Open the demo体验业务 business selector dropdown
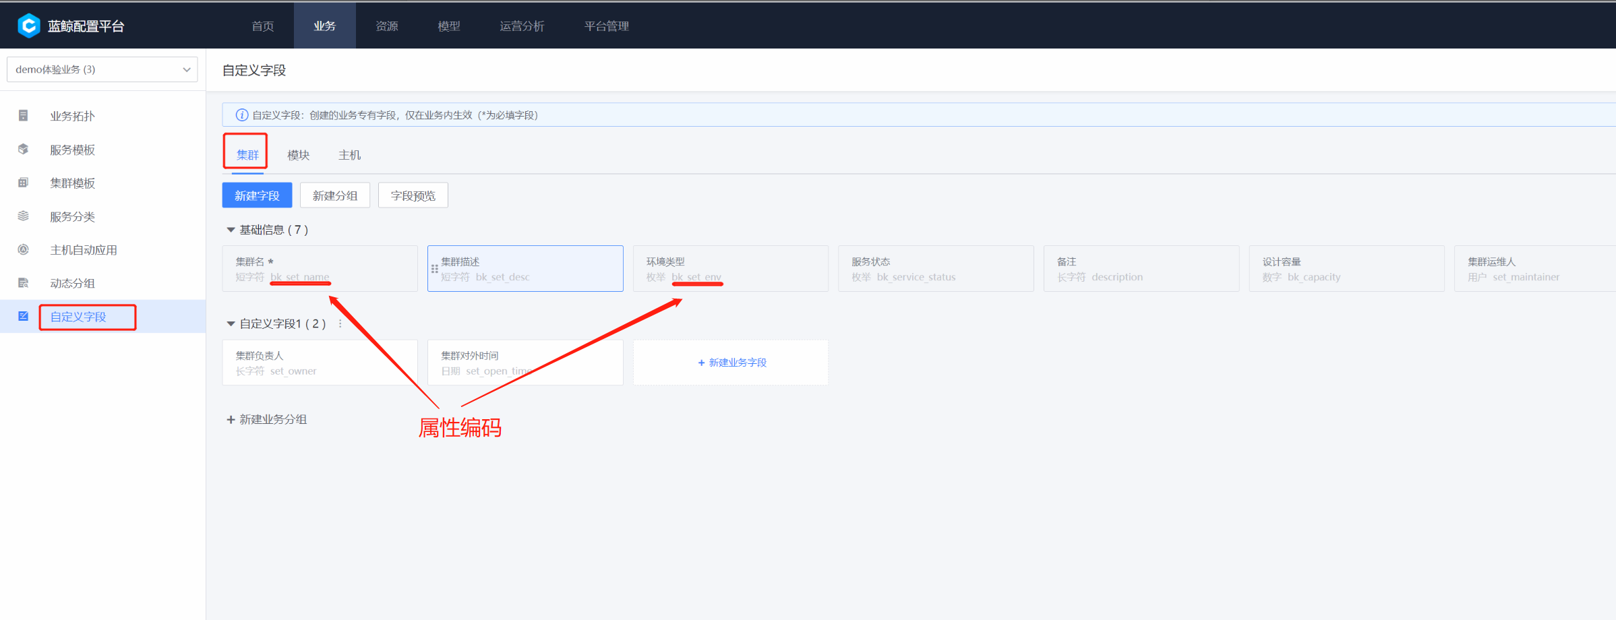Image resolution: width=1616 pixels, height=620 pixels. (x=102, y=69)
